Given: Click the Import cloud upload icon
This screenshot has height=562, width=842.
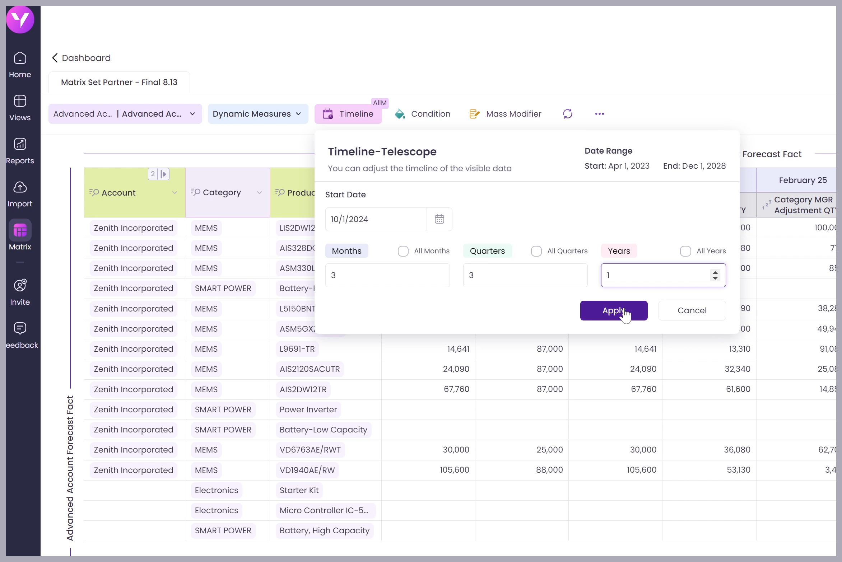Looking at the screenshot, I should (20, 187).
